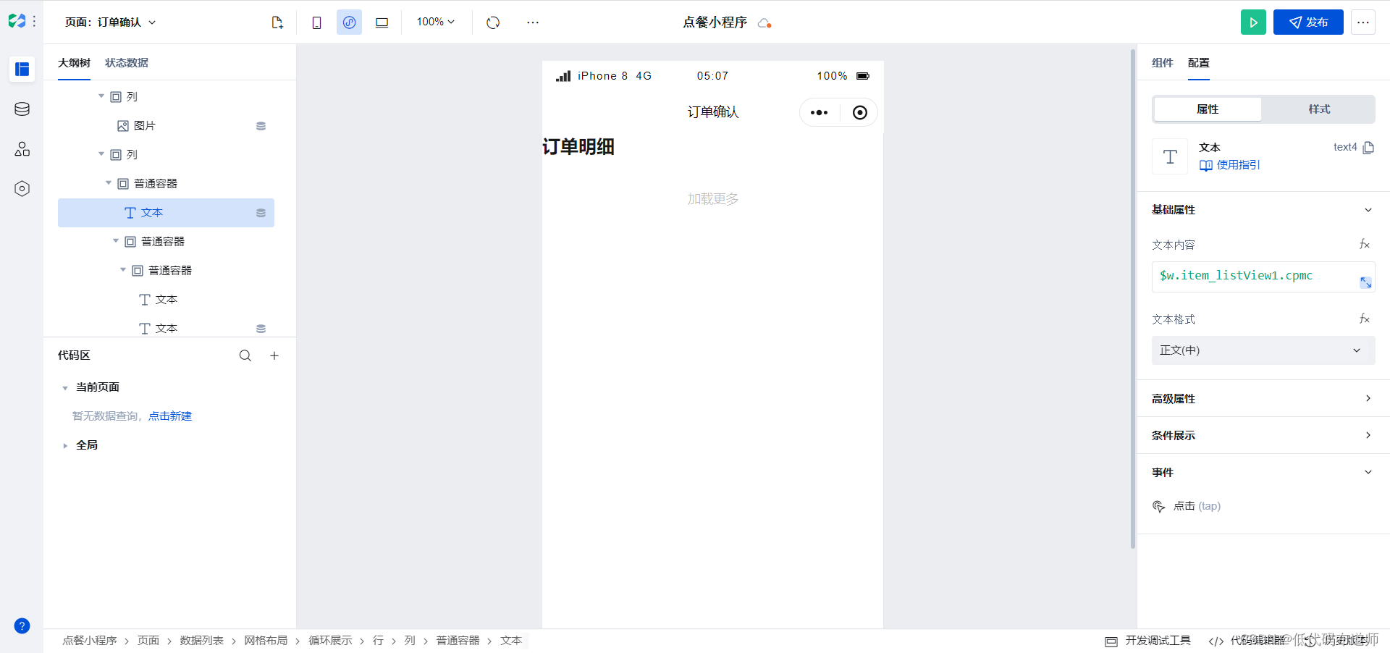
Task: Click the refresh canvas icon
Action: click(493, 22)
